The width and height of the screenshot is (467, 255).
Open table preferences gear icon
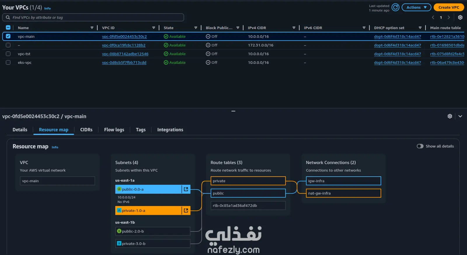[x=460, y=17]
